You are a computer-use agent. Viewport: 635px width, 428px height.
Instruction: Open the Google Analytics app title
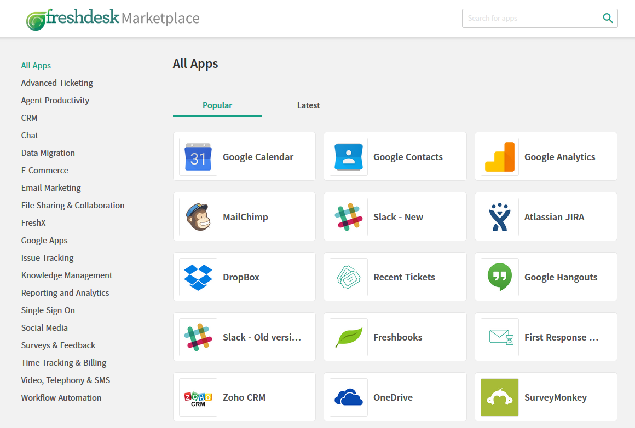pyautogui.click(x=559, y=157)
